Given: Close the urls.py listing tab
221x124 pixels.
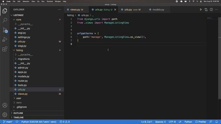Looking at the screenshot, I should (115, 10).
